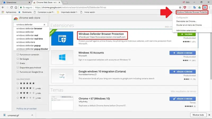Screen dimensions: 212x119
Task: Select the two stars 'y más' rating
Action: [18, 98]
